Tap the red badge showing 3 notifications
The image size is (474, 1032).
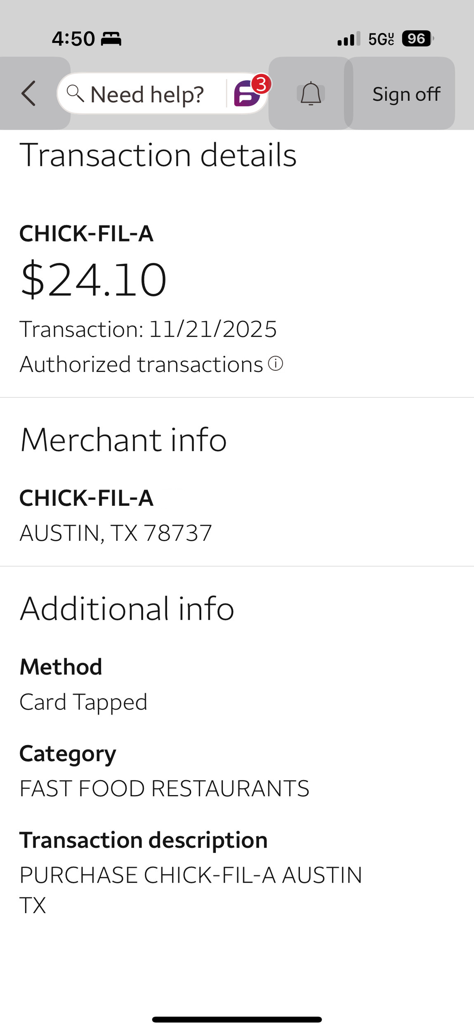pyautogui.click(x=261, y=84)
